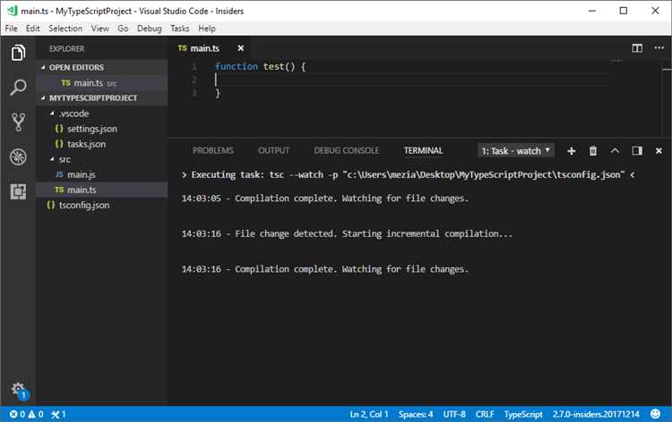Select main.ts under Open Editors
The image size is (672, 422).
click(x=102, y=83)
